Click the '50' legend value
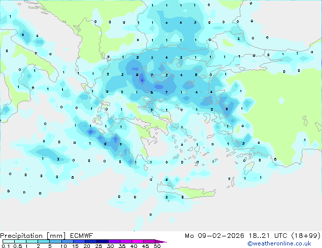This screenshot has height=248, width=322. 157,246
